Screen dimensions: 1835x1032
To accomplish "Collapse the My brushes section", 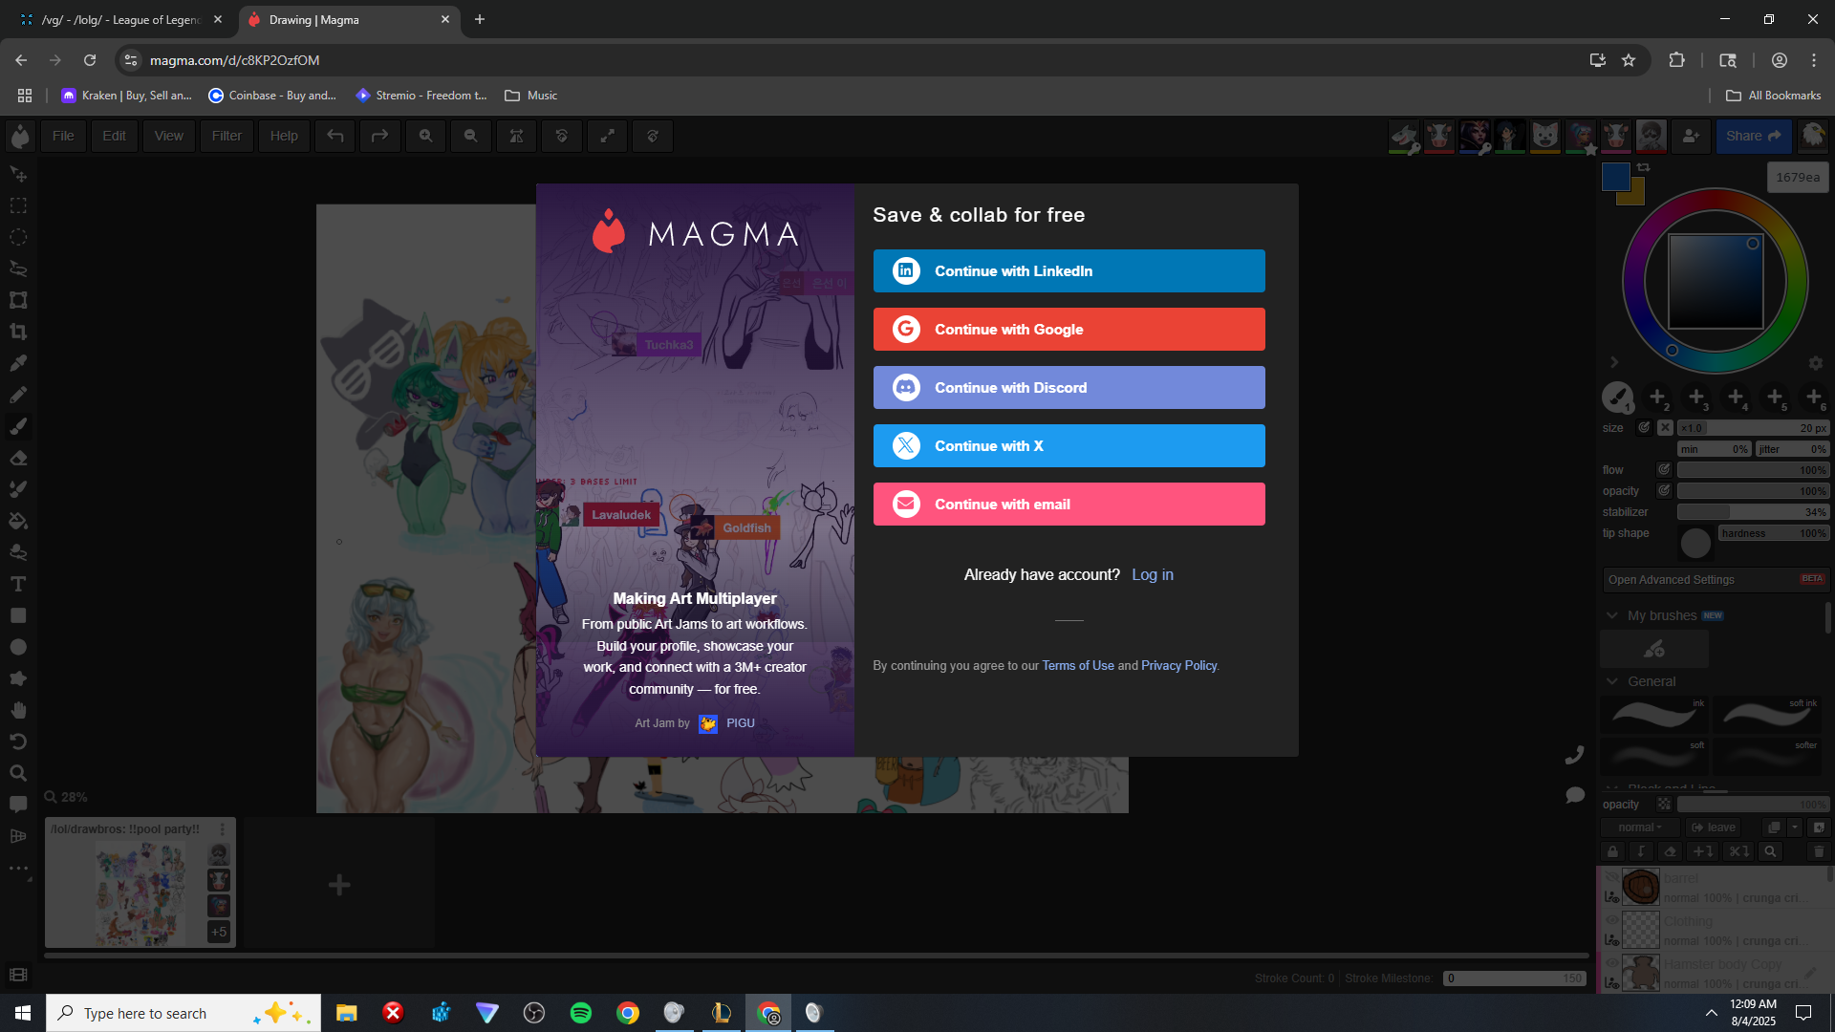I will (x=1612, y=615).
